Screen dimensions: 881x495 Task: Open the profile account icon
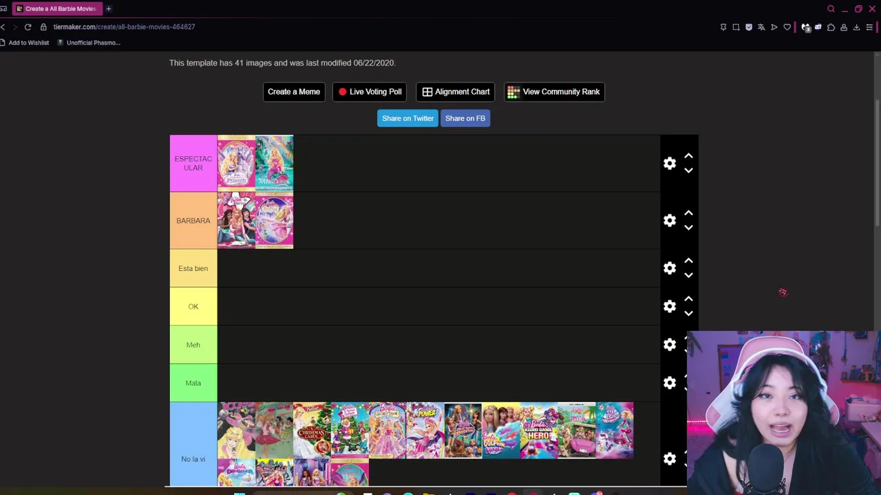pyautogui.click(x=844, y=27)
